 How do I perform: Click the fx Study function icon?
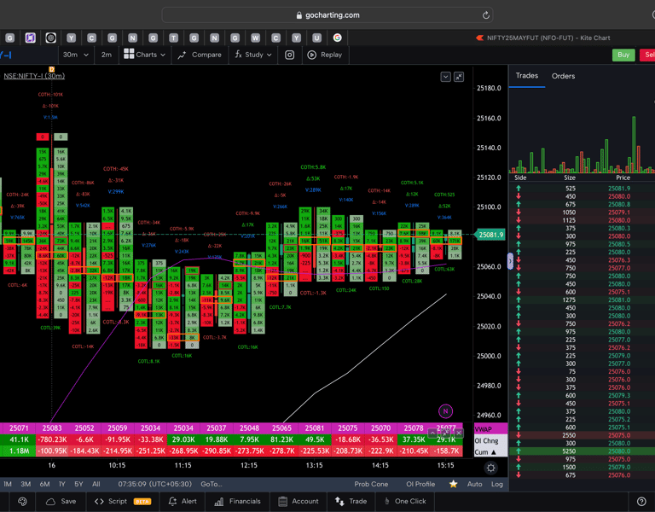click(238, 55)
